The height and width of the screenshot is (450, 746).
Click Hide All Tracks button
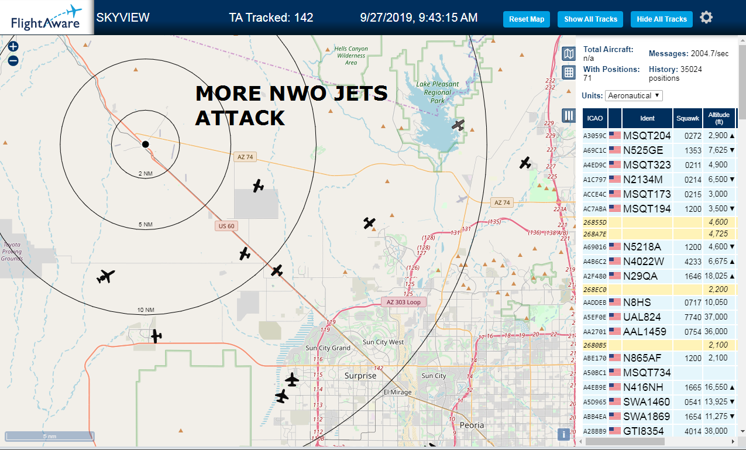662,19
